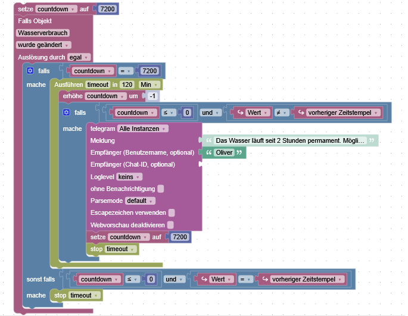Open the timeout dropdown in stop block below setze countdown
408x316 pixels.
point(121,249)
